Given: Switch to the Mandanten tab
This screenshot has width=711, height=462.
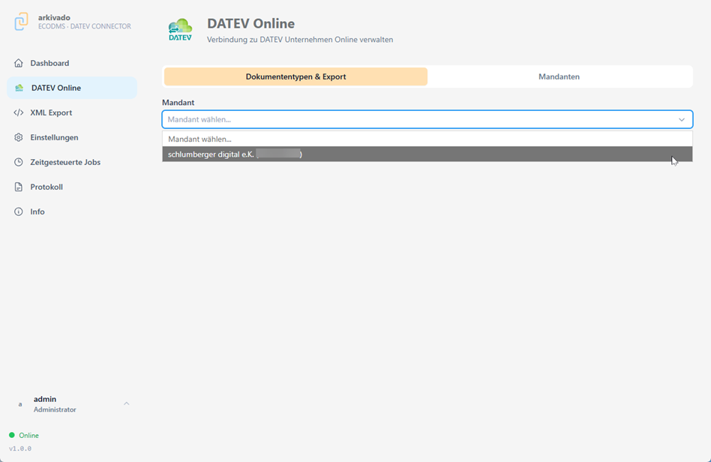Looking at the screenshot, I should pos(559,76).
